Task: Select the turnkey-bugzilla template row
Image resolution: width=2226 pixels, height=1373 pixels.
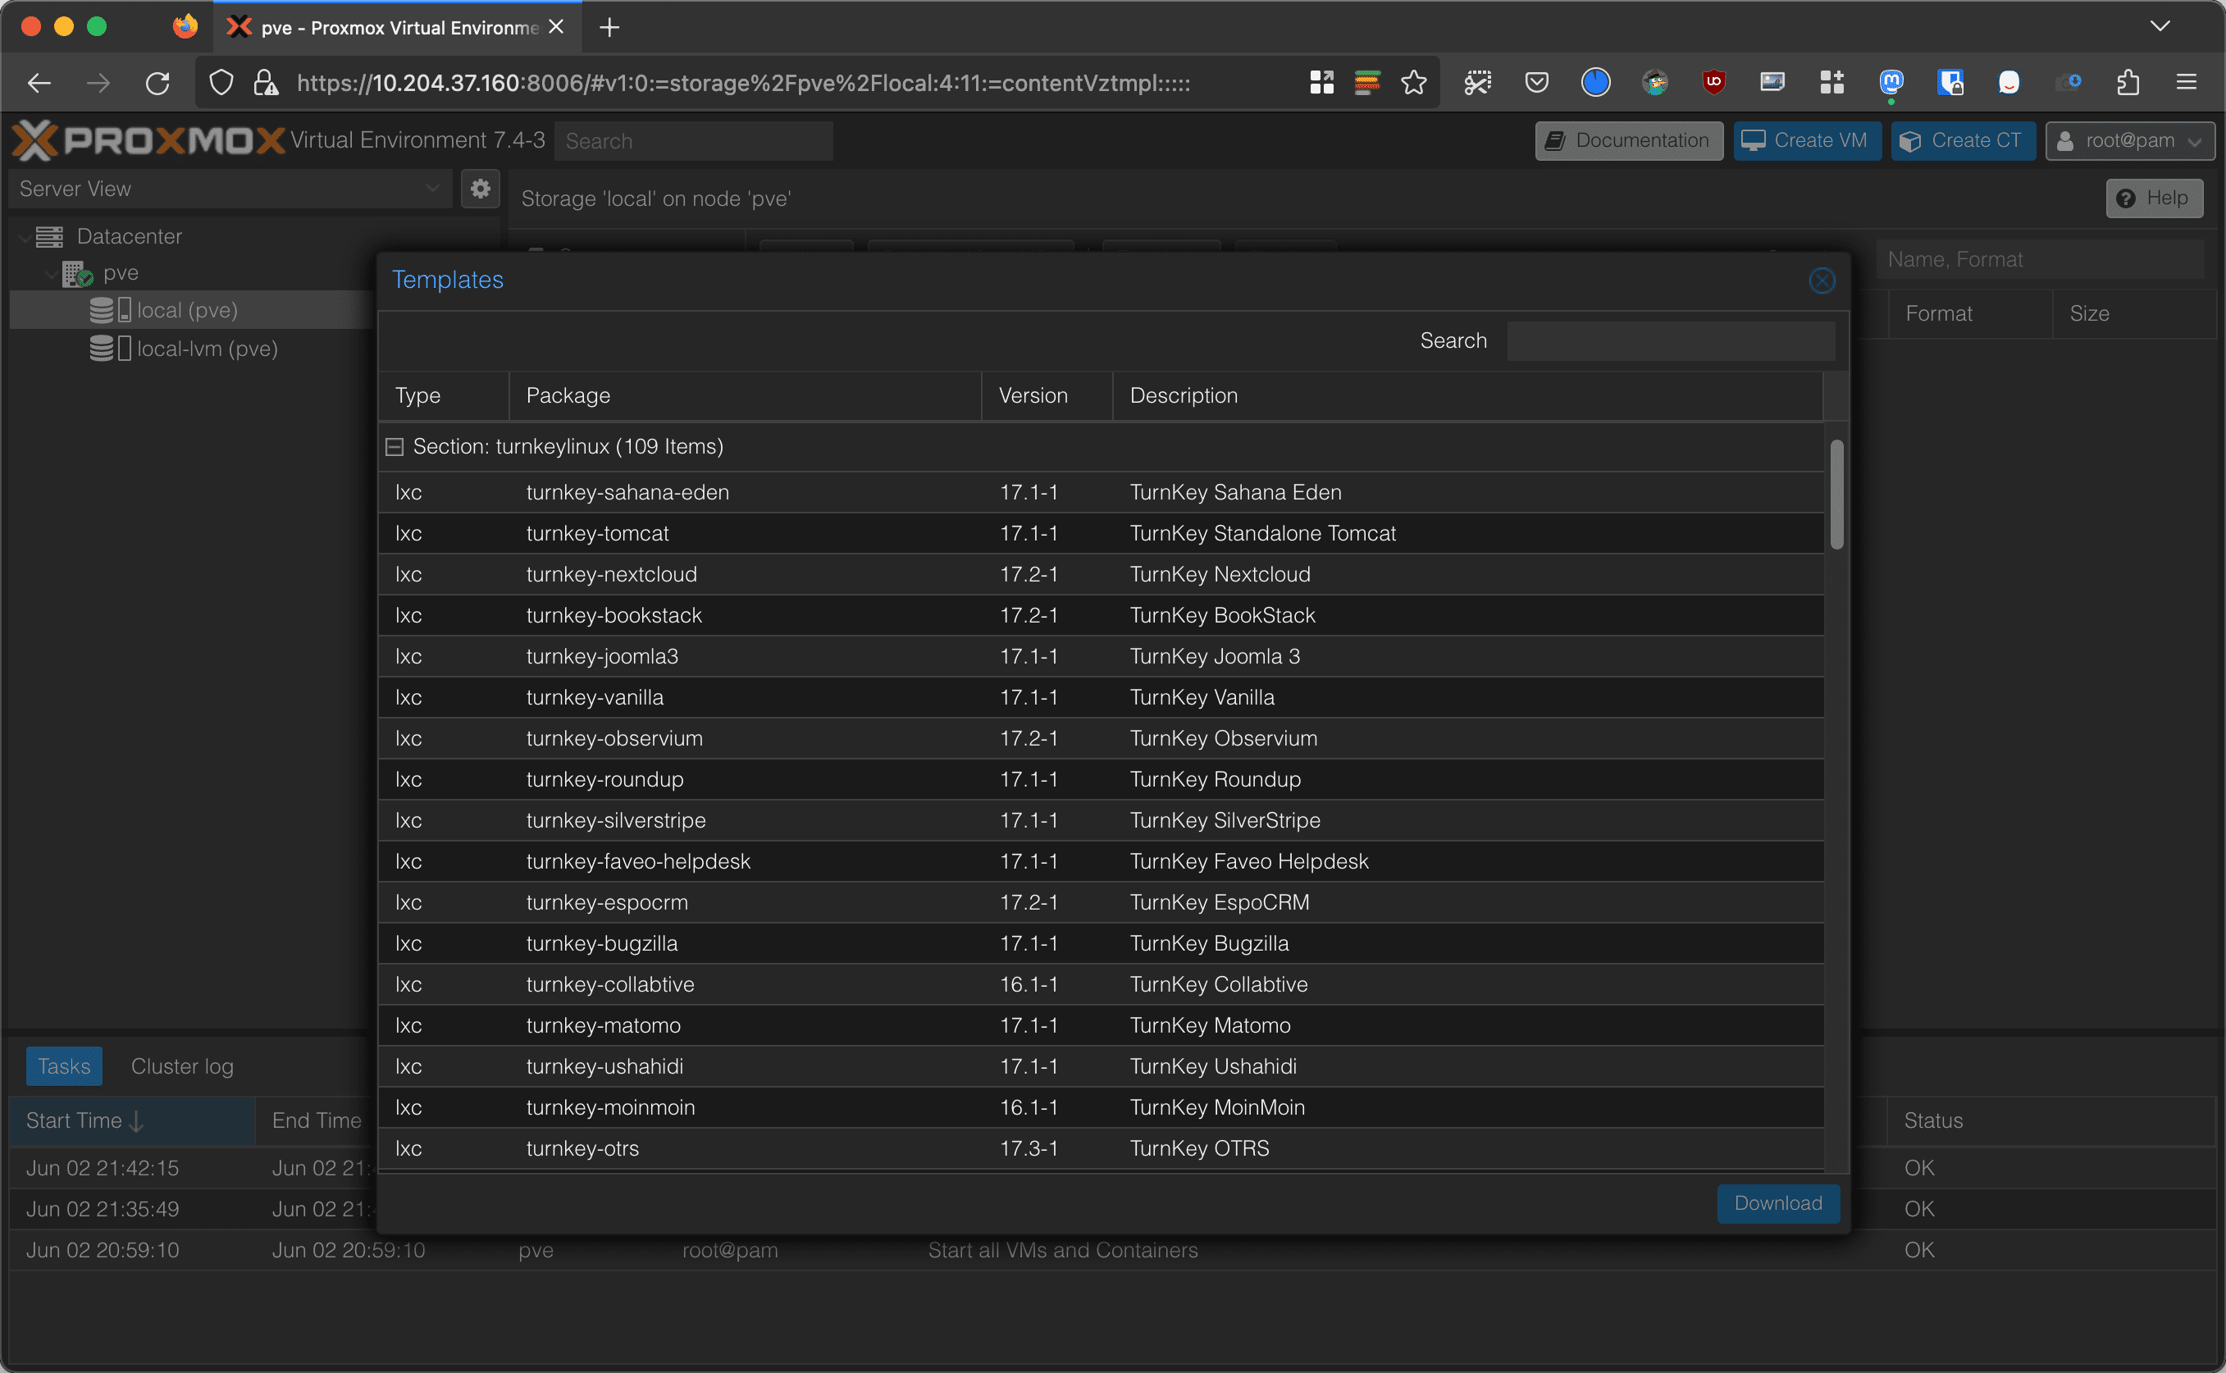Action: 1101,943
